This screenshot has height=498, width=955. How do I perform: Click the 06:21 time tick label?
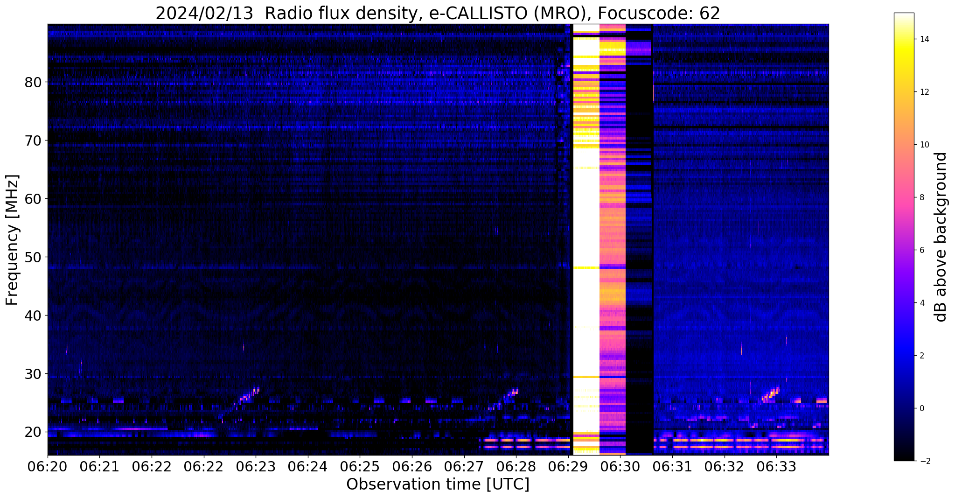click(99, 466)
